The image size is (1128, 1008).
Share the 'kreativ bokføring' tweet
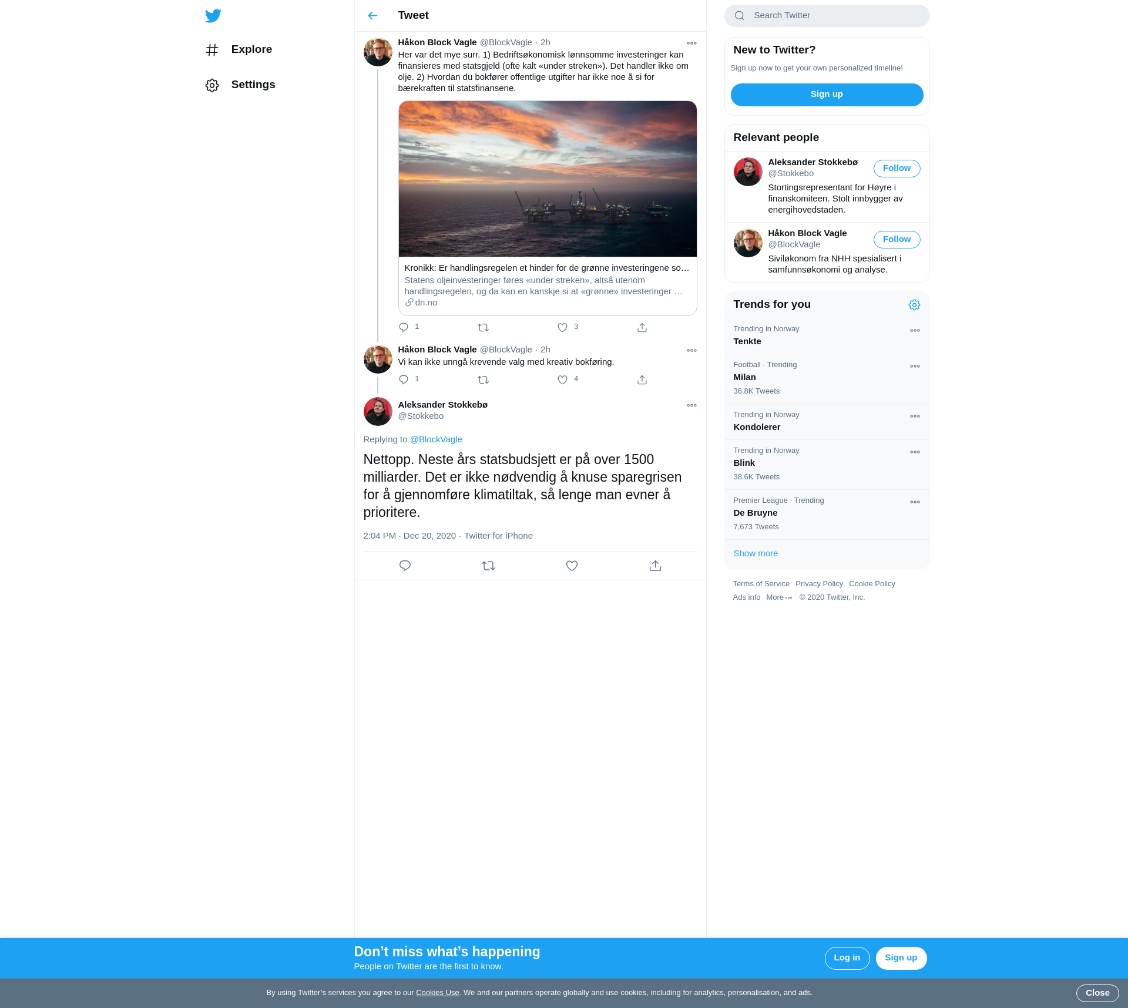(642, 380)
